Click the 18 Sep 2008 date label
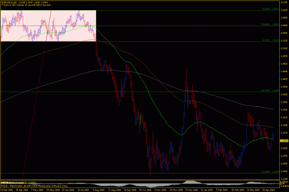The image size is (289, 192). (130, 190)
